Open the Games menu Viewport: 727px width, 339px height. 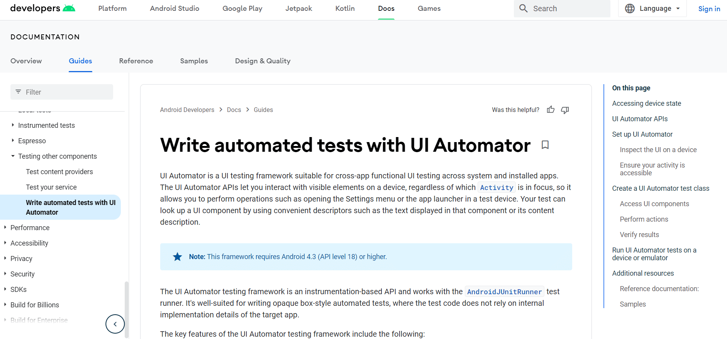click(x=429, y=8)
